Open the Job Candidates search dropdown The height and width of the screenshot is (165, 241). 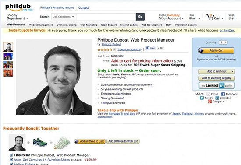pyautogui.click(x=64, y=17)
